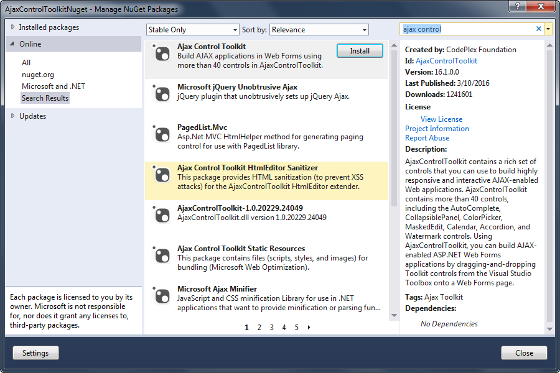Go to results page 4

pos(284,328)
